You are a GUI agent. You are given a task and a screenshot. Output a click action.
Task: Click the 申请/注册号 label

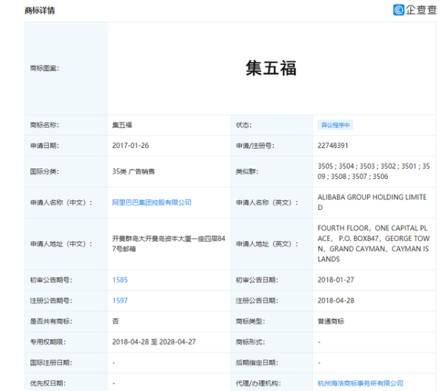pyautogui.click(x=255, y=146)
